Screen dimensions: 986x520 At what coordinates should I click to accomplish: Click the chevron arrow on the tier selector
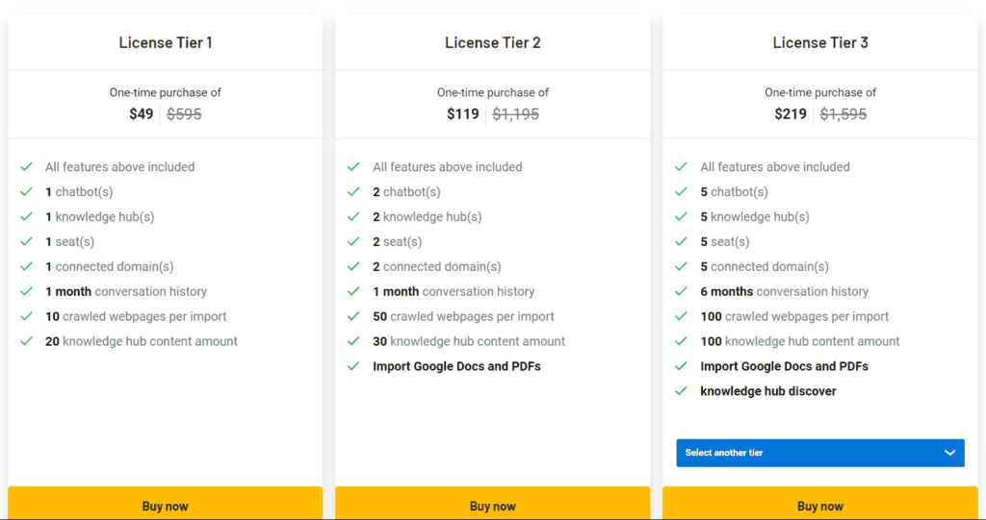[950, 453]
